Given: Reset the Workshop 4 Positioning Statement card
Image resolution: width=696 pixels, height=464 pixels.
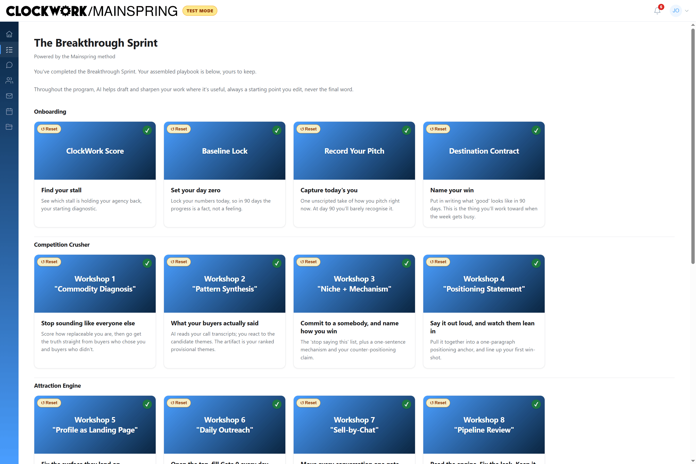Looking at the screenshot, I should click(x=438, y=262).
